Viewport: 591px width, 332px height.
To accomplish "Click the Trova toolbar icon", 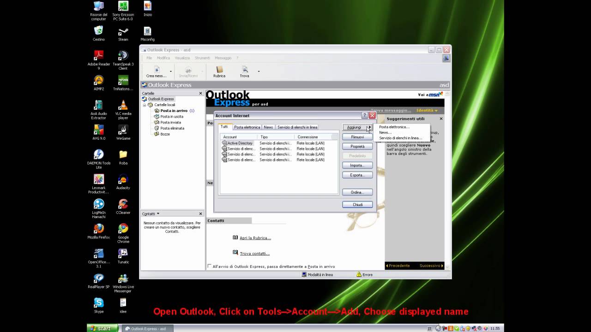I will [244, 71].
